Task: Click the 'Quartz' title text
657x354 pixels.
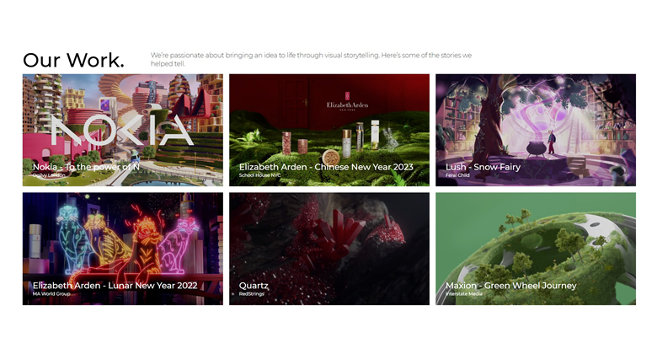Action: (254, 286)
